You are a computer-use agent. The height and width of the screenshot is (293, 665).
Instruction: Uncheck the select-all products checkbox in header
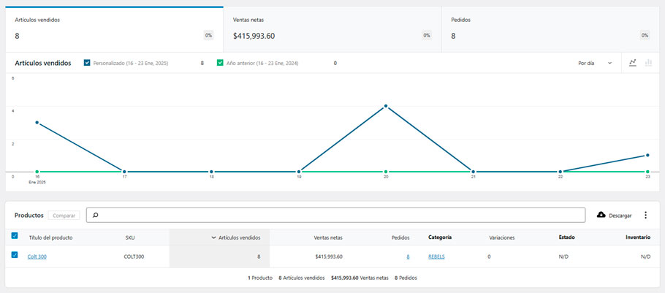coord(15,236)
